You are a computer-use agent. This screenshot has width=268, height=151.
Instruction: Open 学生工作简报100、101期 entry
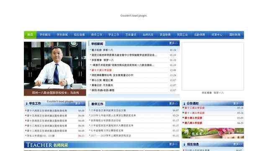pos(41,136)
